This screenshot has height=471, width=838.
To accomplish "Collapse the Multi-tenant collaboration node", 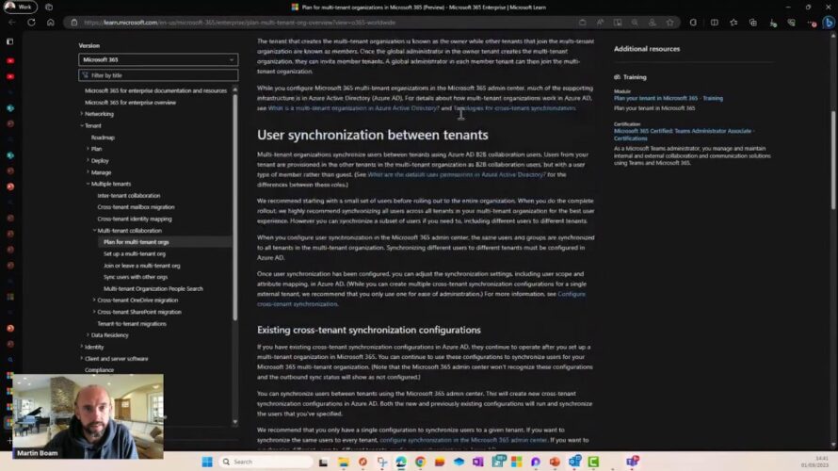I will point(94,231).
